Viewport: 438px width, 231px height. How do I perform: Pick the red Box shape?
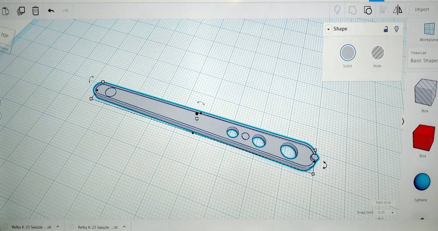424,138
